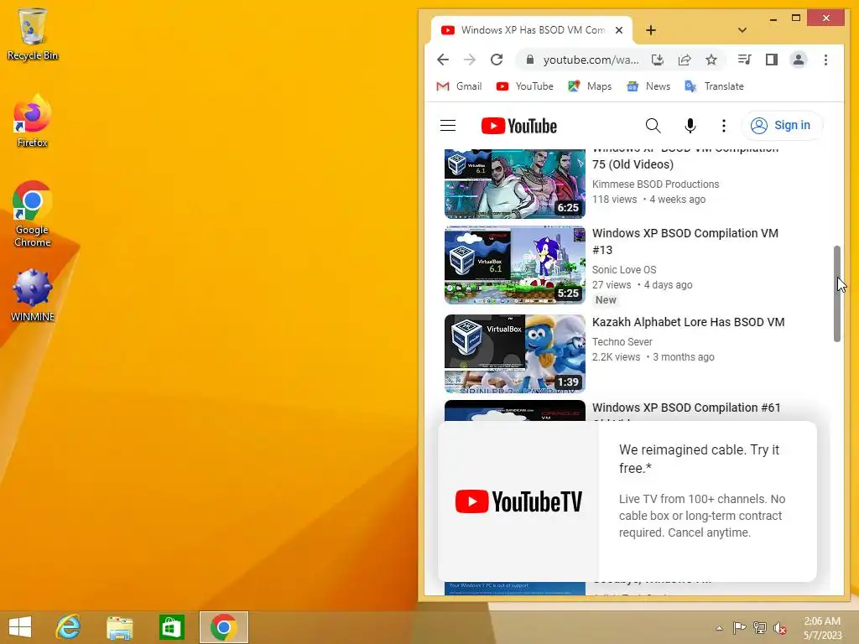This screenshot has width=859, height=644.
Task: Reload the YouTube page
Action: 497,60
